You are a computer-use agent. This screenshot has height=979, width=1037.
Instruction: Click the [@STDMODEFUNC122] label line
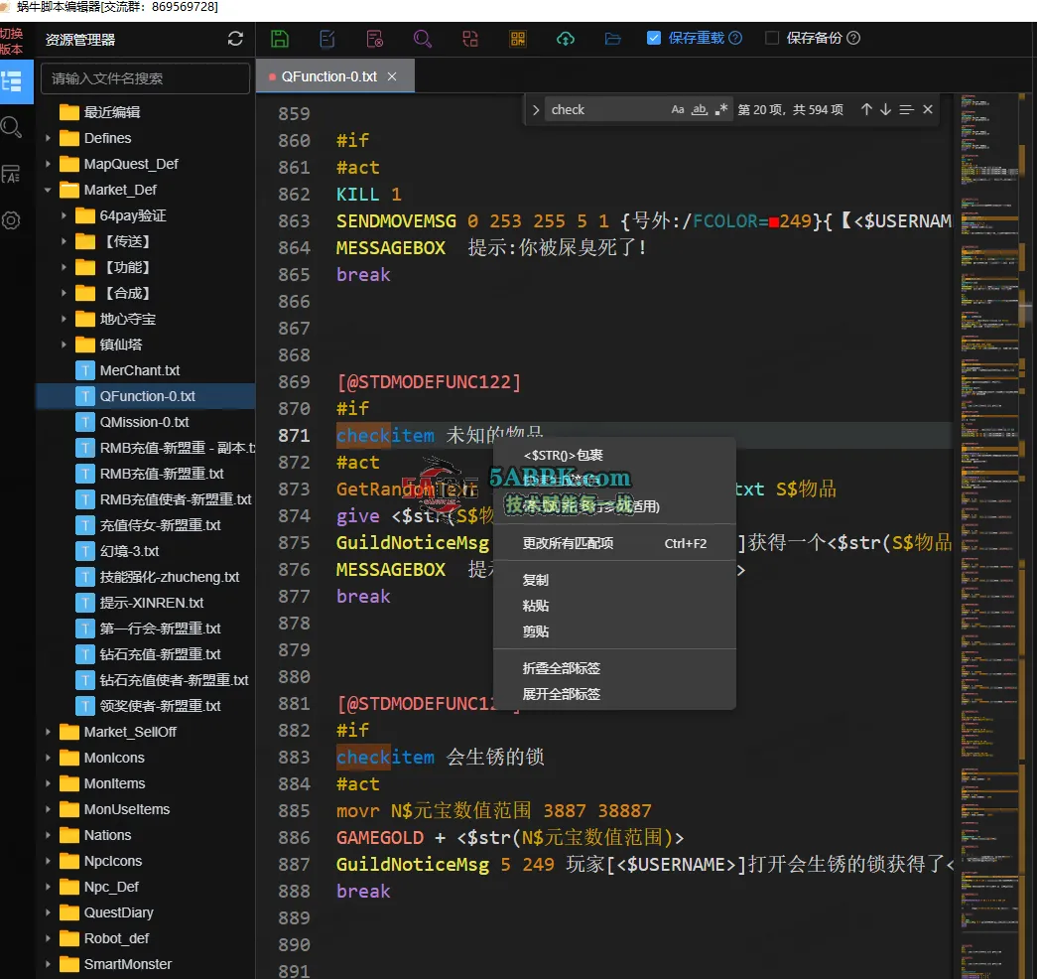429,382
